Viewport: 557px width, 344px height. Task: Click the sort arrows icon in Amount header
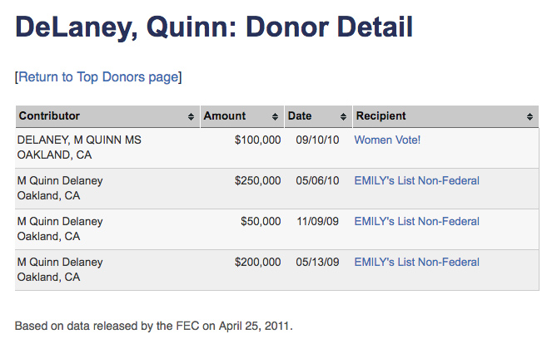[x=276, y=117]
